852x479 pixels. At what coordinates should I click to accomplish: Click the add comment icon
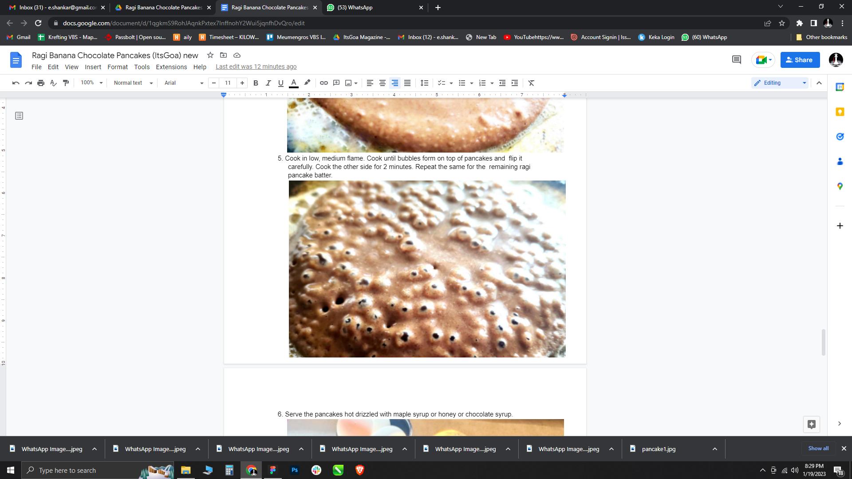(336, 83)
